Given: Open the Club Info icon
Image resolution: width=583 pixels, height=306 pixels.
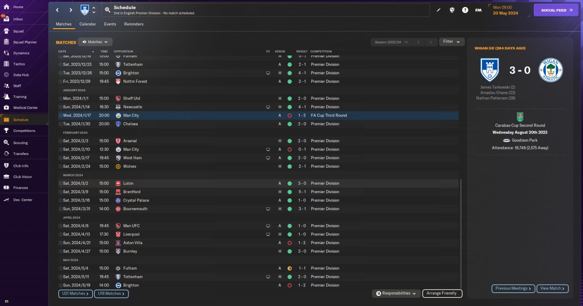Looking at the screenshot, I should click(6, 166).
